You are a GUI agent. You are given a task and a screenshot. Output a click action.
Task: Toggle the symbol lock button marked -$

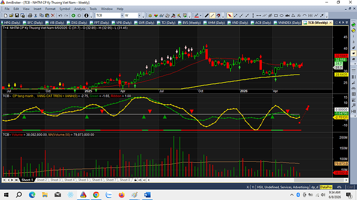(140, 180)
